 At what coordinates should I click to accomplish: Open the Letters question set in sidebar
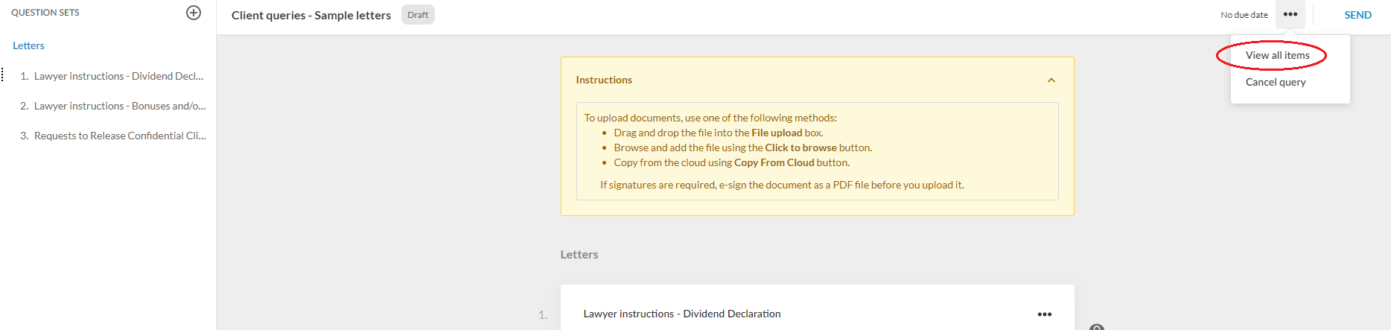tap(28, 45)
